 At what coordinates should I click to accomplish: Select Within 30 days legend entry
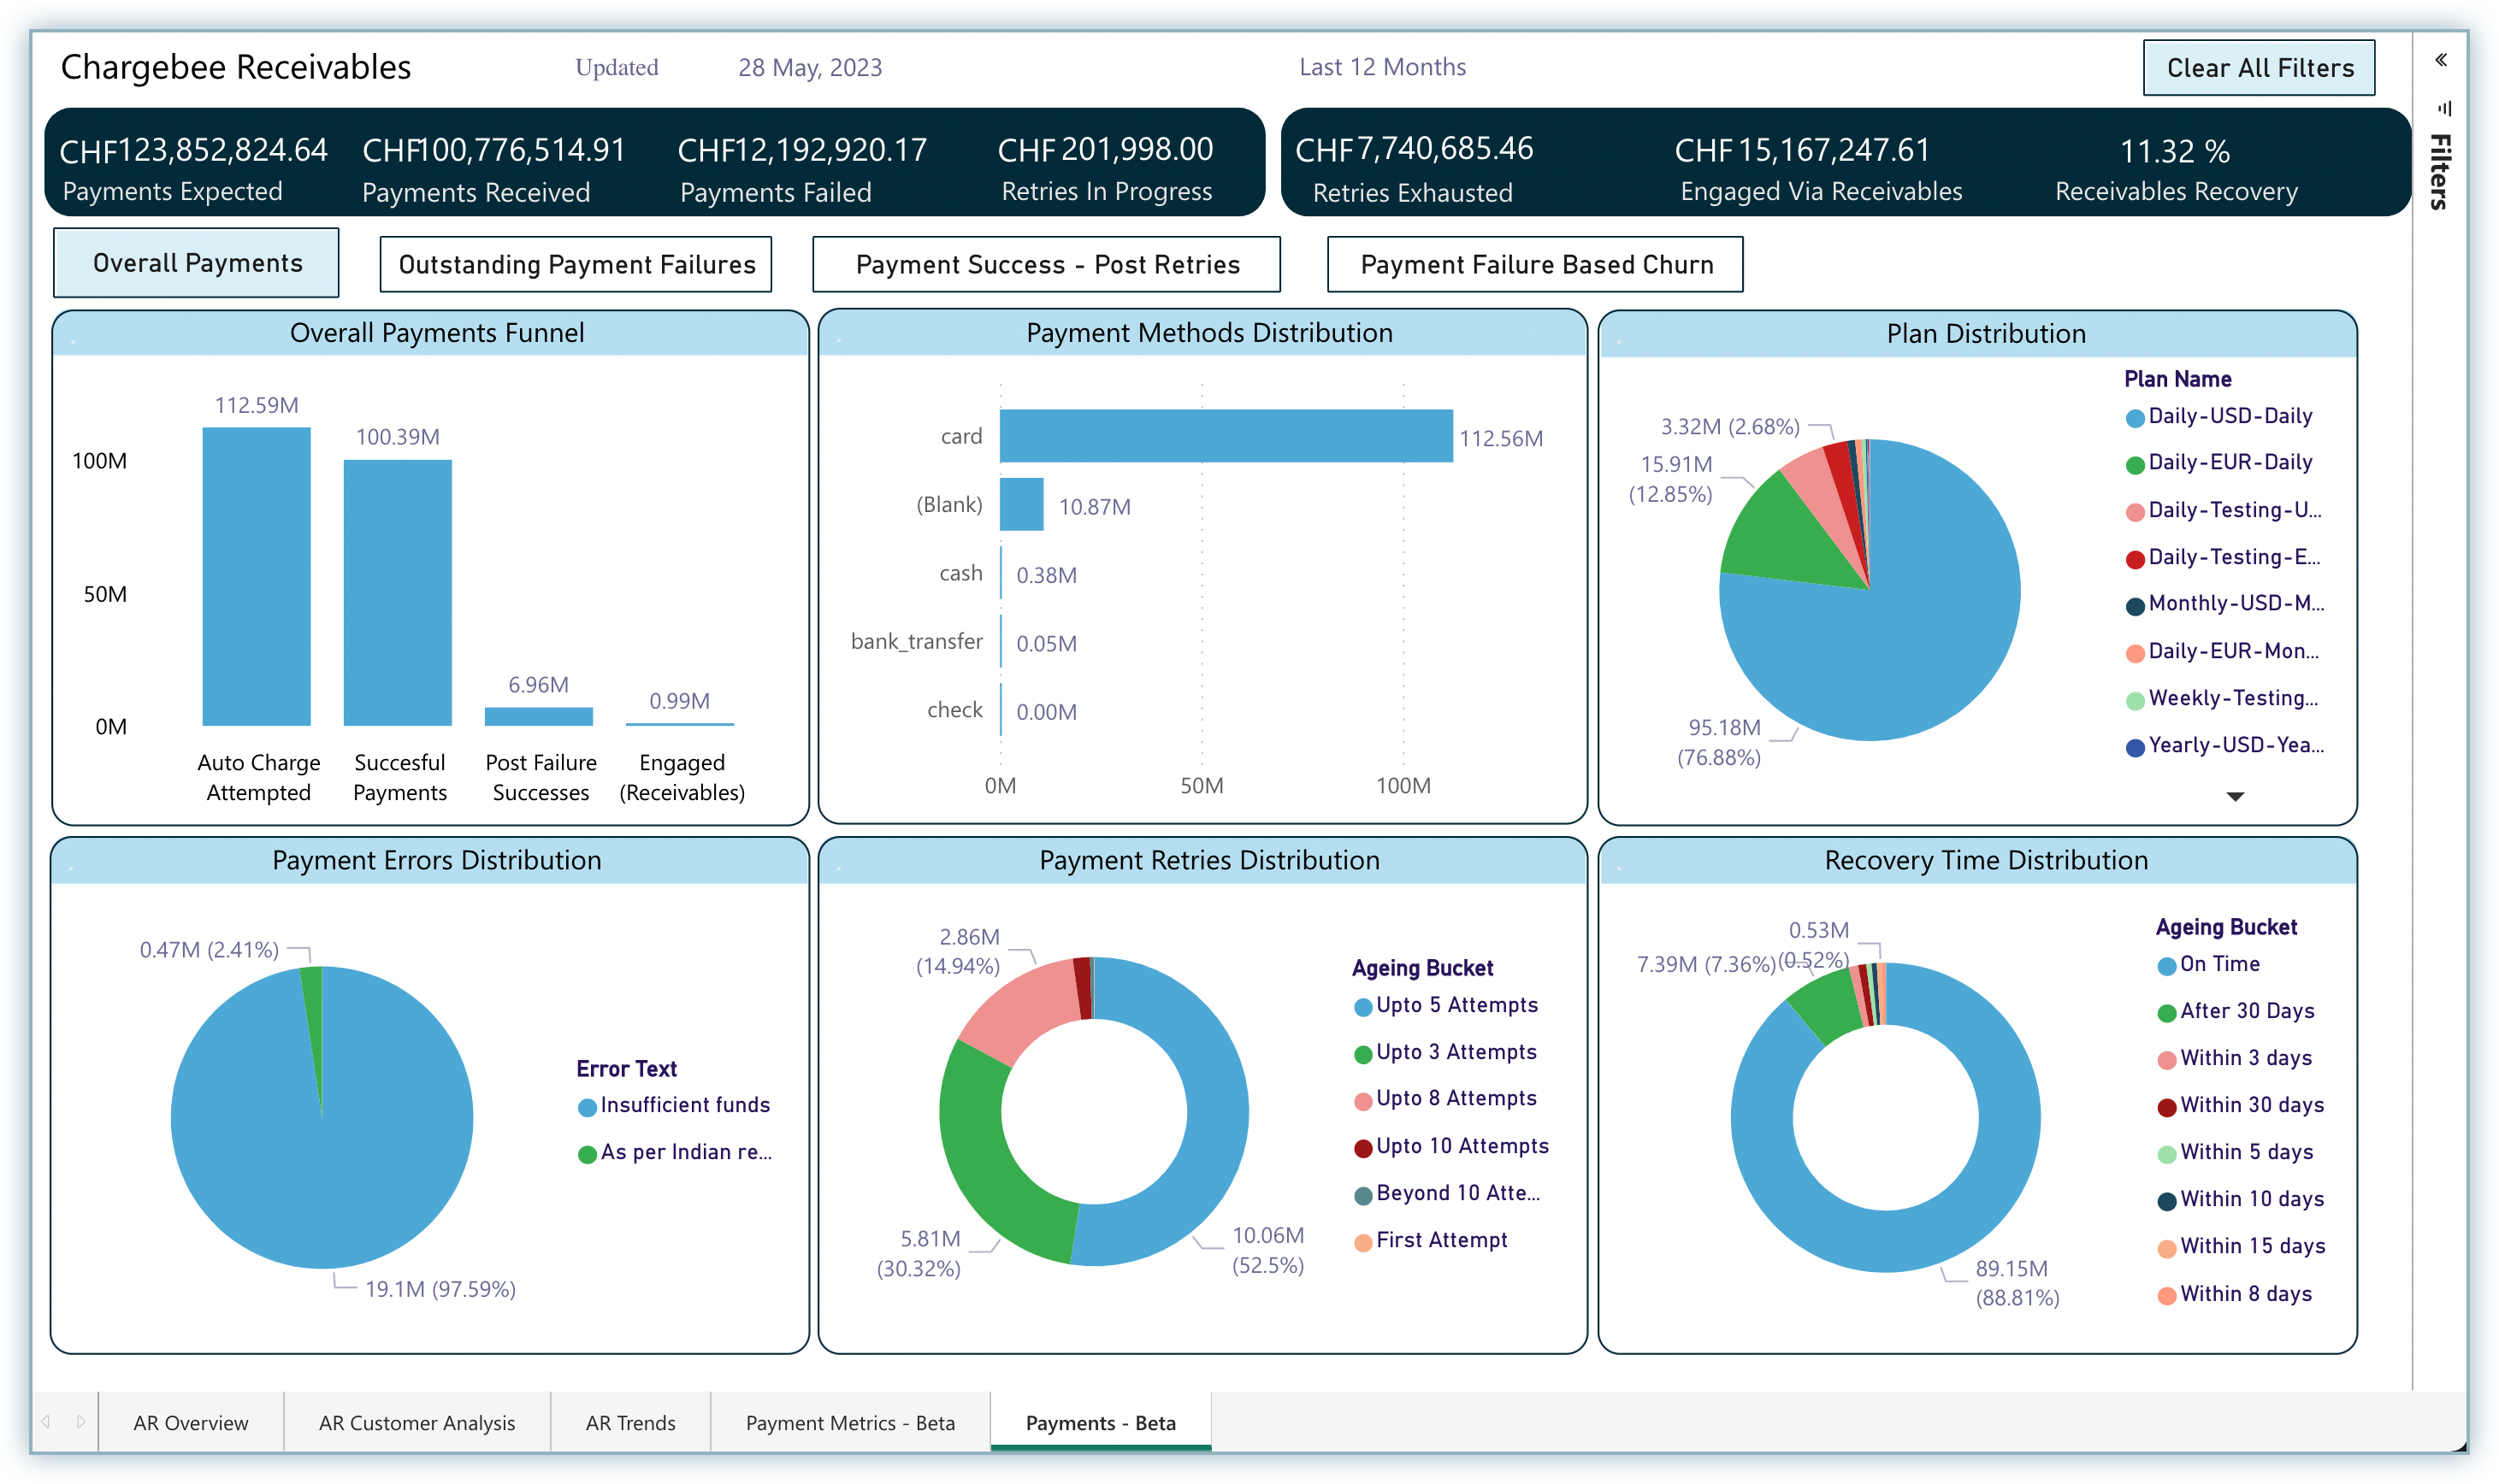[x=2240, y=1105]
